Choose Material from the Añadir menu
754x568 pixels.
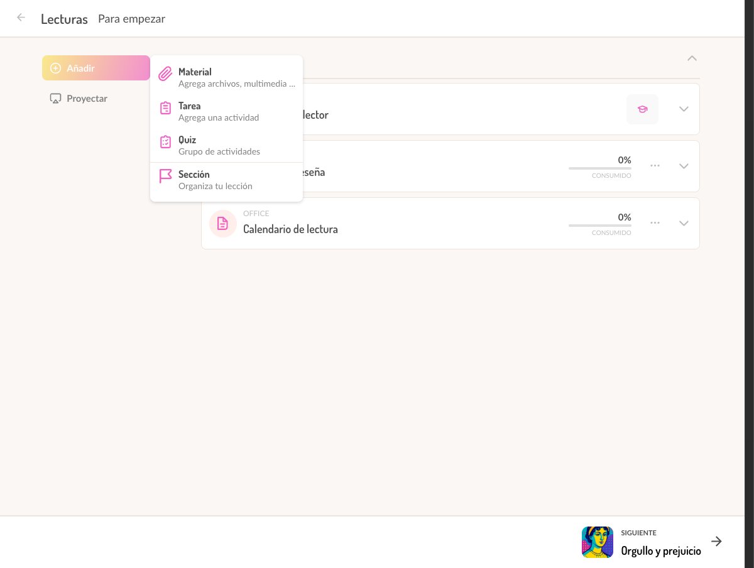(226, 77)
